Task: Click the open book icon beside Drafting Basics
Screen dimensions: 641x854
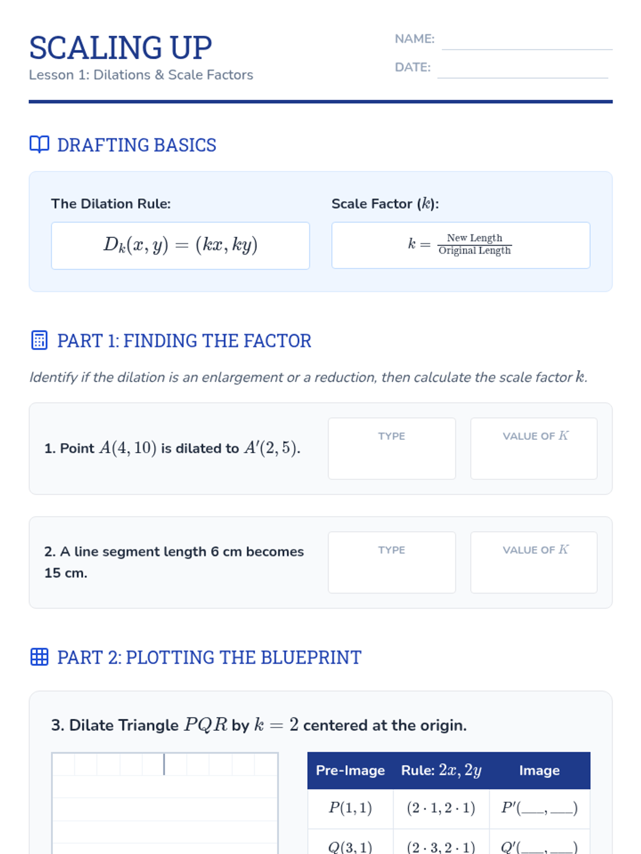Action: (40, 145)
